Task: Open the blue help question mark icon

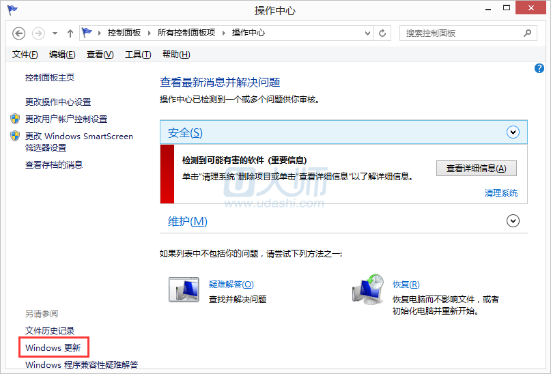Action: 539,68
